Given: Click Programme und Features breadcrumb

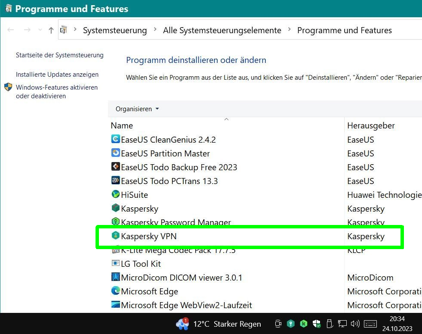Looking at the screenshot, I should point(345,30).
